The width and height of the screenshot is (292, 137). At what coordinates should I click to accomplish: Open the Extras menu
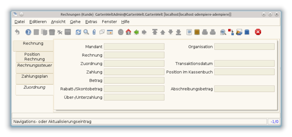click(x=91, y=22)
